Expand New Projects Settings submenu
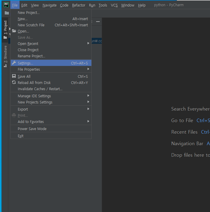210x212 pixels. tap(51, 102)
